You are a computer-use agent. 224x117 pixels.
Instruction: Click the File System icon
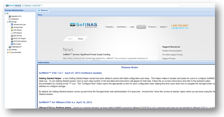click(12, 44)
